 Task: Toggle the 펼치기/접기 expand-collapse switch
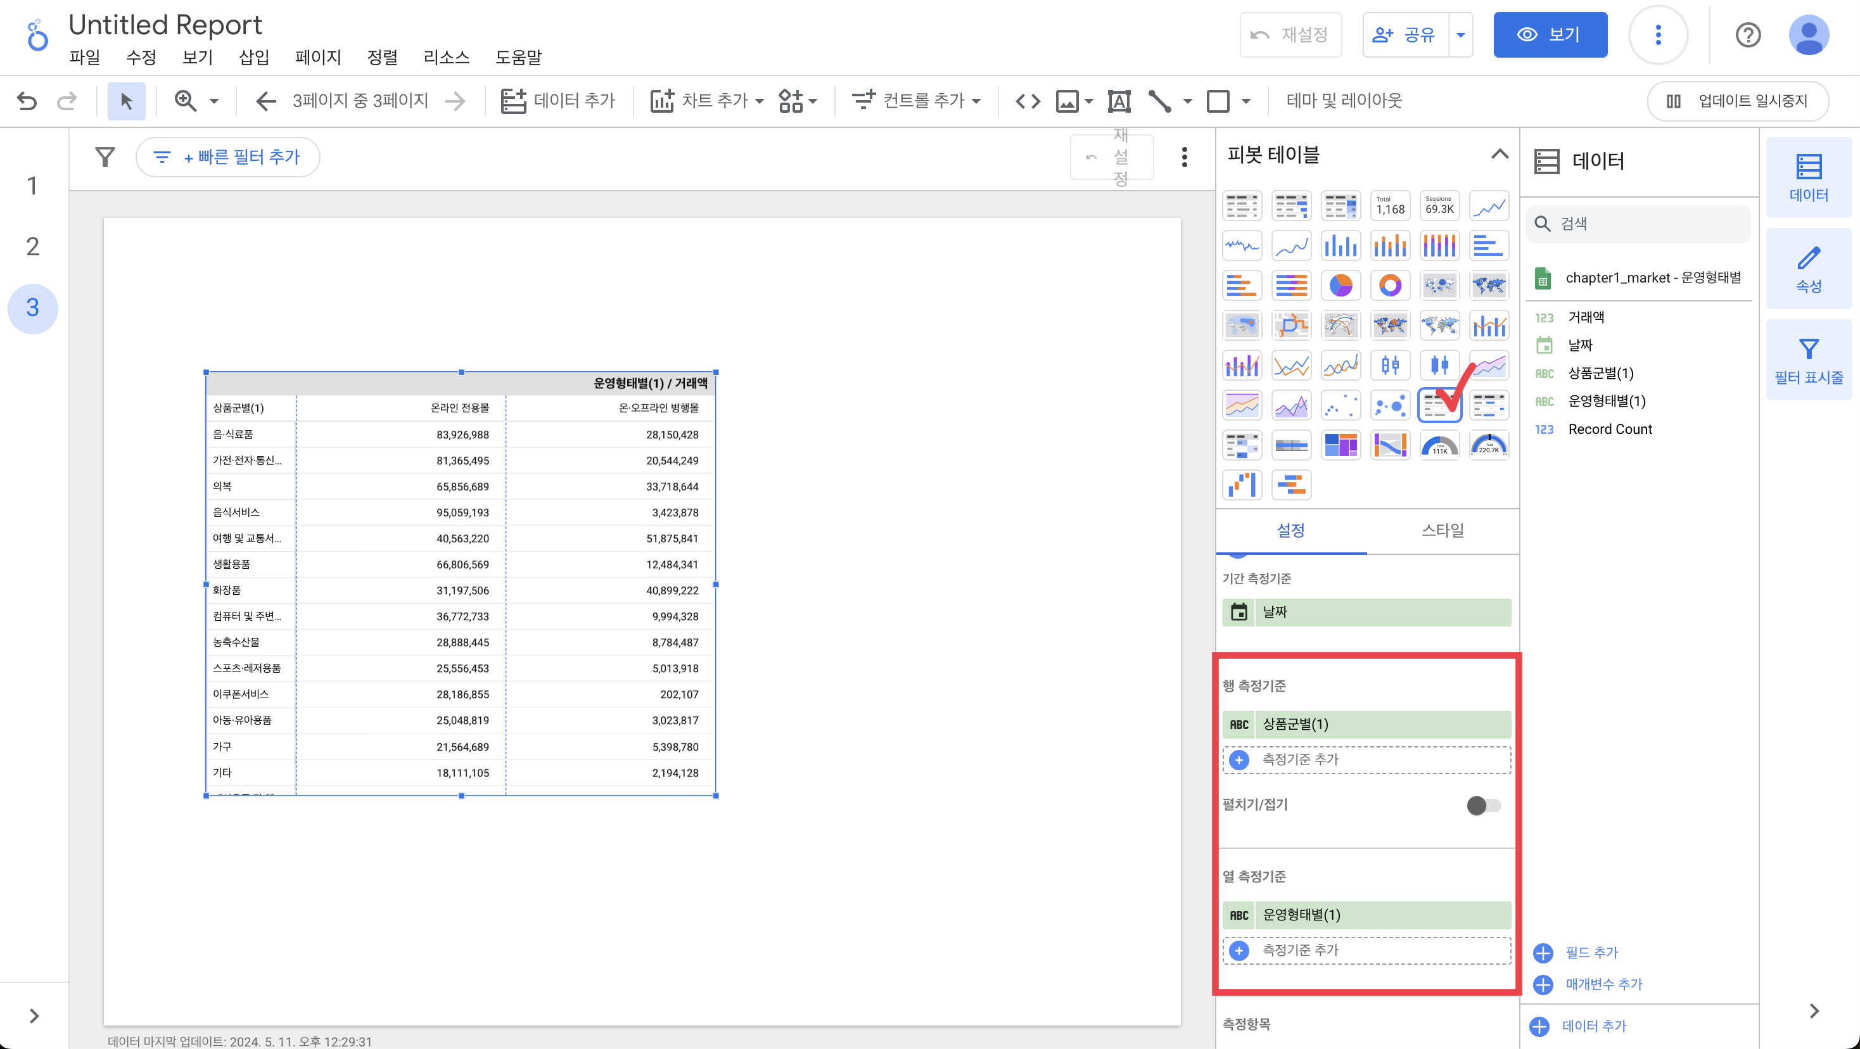click(x=1483, y=805)
